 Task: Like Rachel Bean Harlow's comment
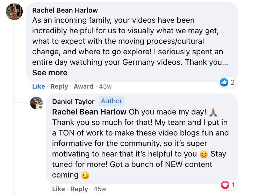tap(38, 86)
